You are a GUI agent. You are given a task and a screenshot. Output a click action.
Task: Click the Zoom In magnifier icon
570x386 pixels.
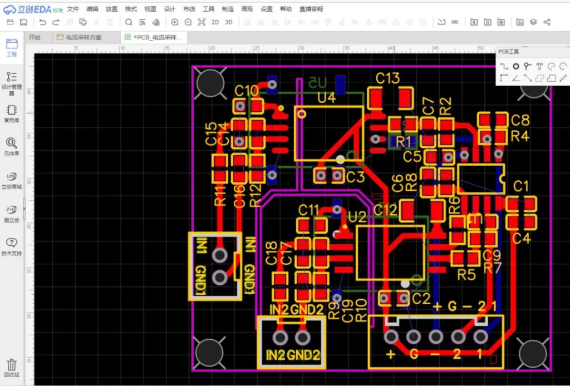pyautogui.click(x=175, y=22)
